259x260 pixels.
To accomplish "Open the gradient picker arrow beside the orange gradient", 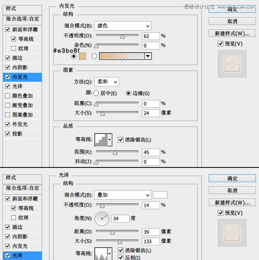I will click(148, 56).
